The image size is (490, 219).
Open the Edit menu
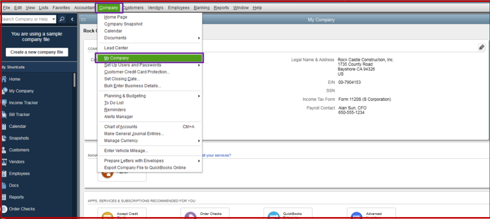coord(18,8)
